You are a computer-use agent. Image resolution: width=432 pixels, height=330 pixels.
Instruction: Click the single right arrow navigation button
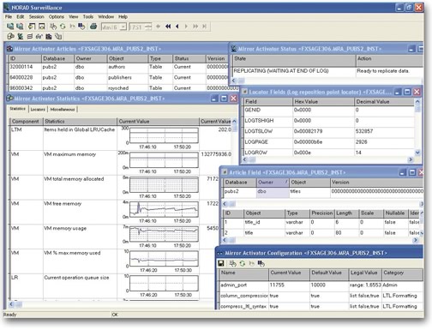(x=186, y=27)
